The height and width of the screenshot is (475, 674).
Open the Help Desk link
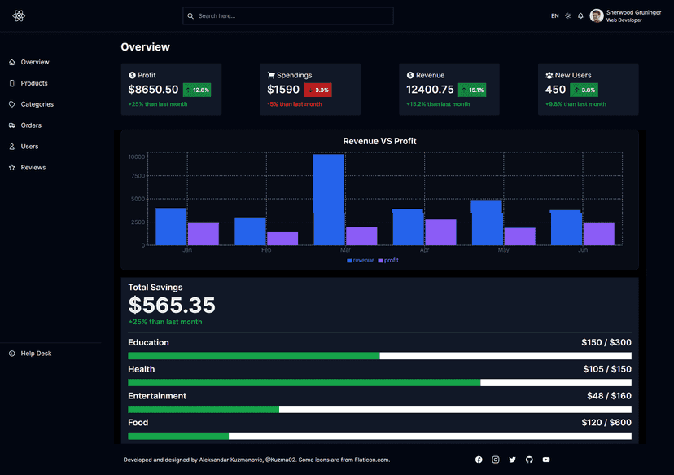click(36, 354)
